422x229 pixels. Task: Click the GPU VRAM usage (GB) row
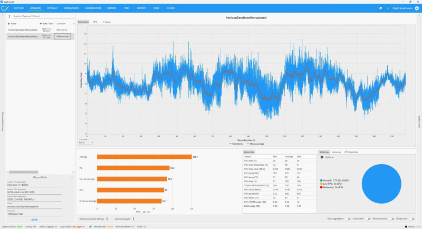tap(280, 202)
